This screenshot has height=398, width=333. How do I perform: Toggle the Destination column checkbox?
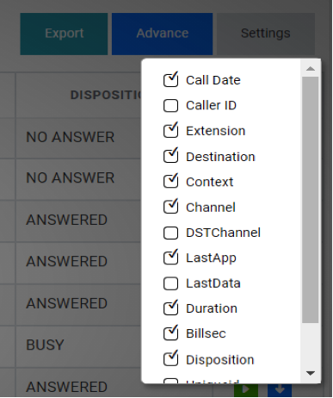(x=170, y=157)
